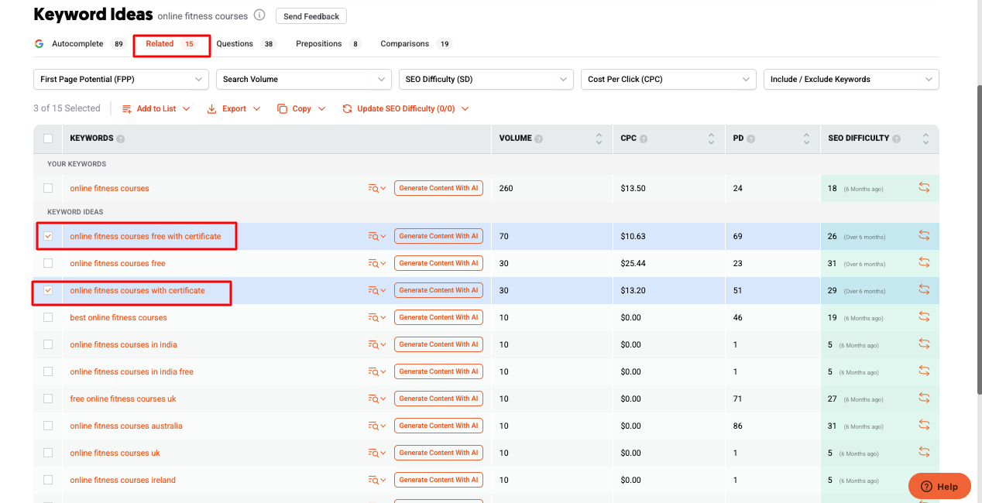Open the Cost Per Click (CPC) filter dropdown
The height and width of the screenshot is (503, 982).
coord(668,79)
